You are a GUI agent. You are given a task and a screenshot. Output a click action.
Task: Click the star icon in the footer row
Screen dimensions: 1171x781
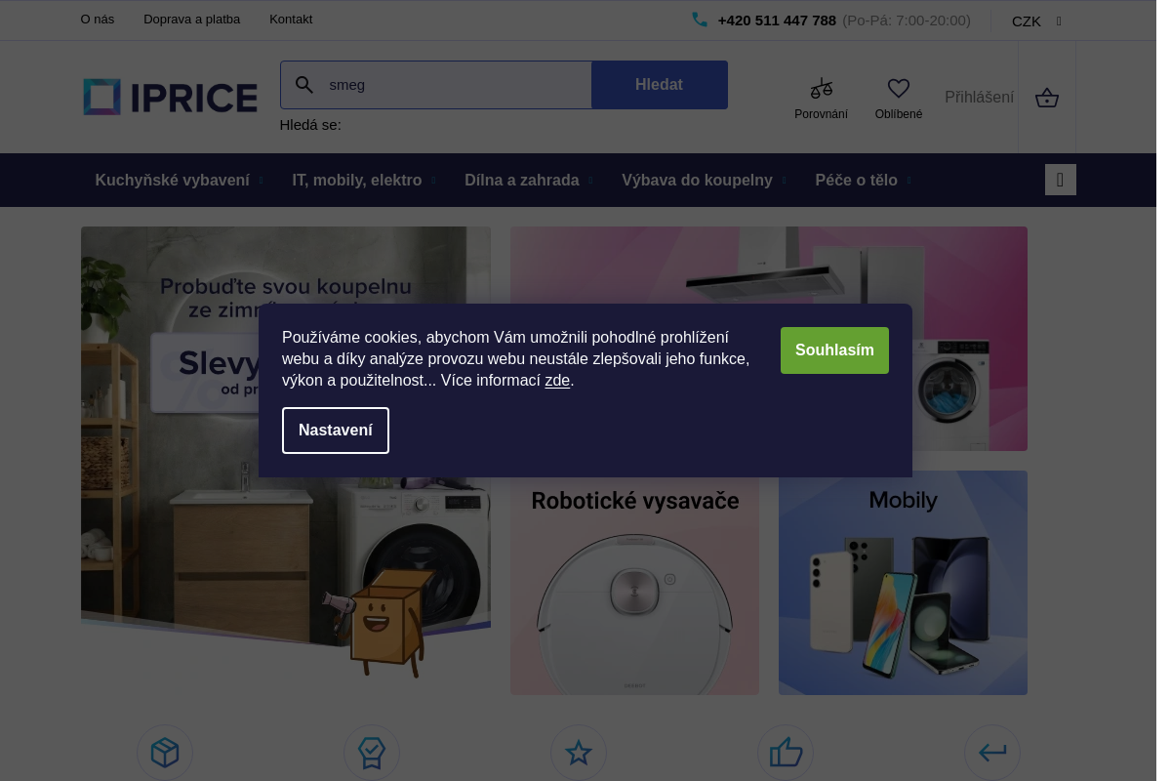(x=578, y=753)
